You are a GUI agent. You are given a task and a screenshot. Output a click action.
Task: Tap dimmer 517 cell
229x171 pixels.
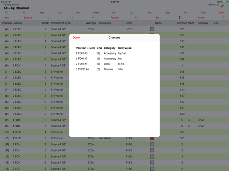[182, 59]
